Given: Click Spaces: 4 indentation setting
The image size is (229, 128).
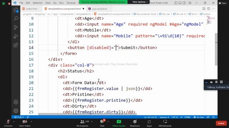Looking at the screenshot, I should click(x=164, y=117).
